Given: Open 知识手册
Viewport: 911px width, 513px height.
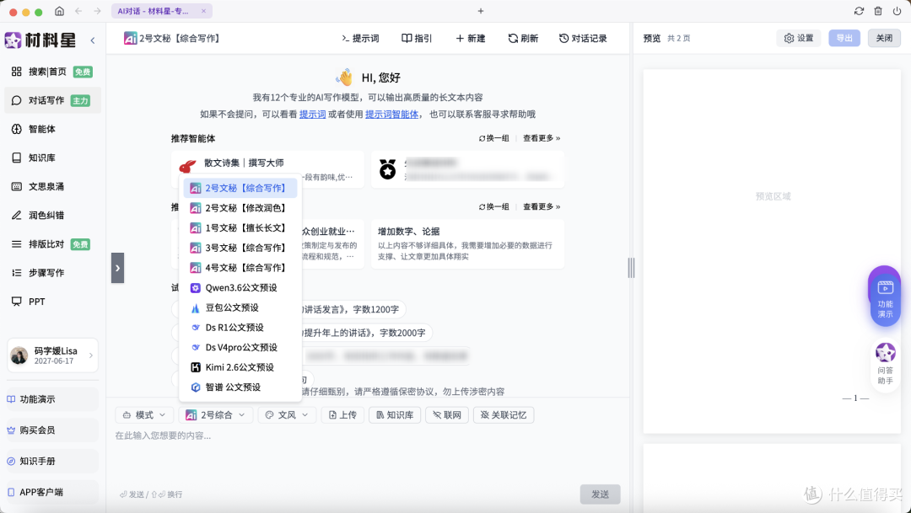Looking at the screenshot, I should [x=51, y=462].
